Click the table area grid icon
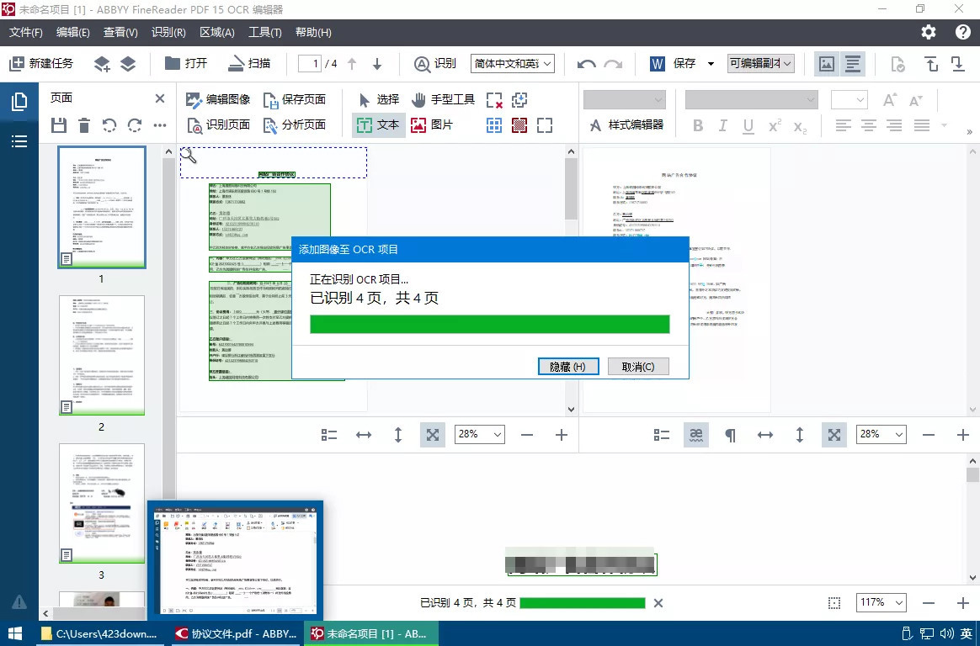980x646 pixels. pos(493,125)
